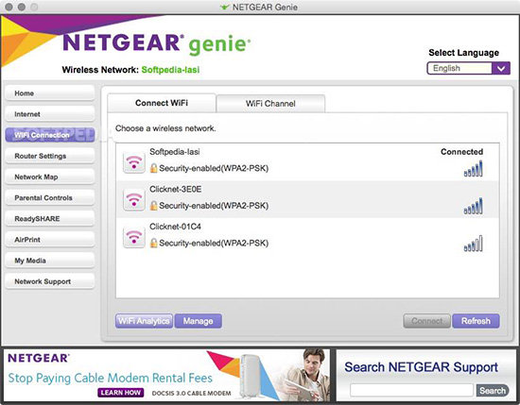Screen dimensions: 520x405
Task: Go to Parental Controls section
Action: [x=50, y=197]
